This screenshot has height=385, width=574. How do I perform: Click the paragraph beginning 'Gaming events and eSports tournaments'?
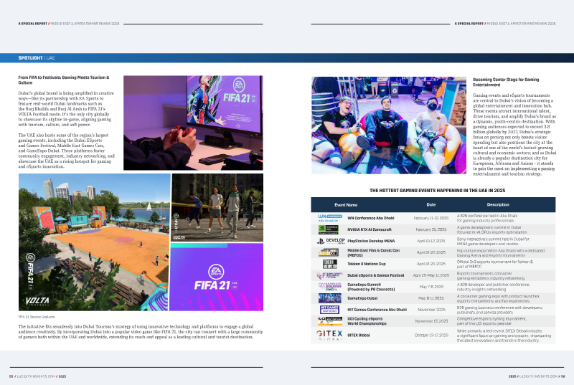click(514, 135)
